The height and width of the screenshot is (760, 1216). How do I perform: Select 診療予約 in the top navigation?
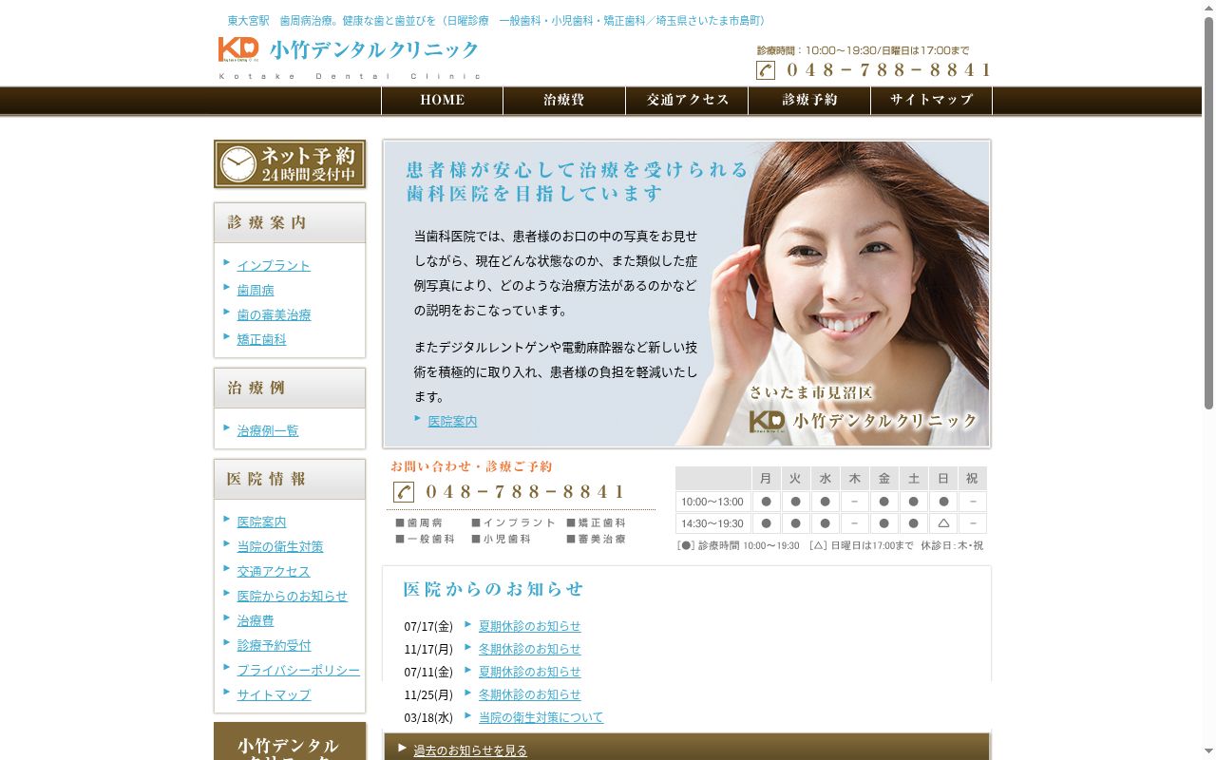809,100
